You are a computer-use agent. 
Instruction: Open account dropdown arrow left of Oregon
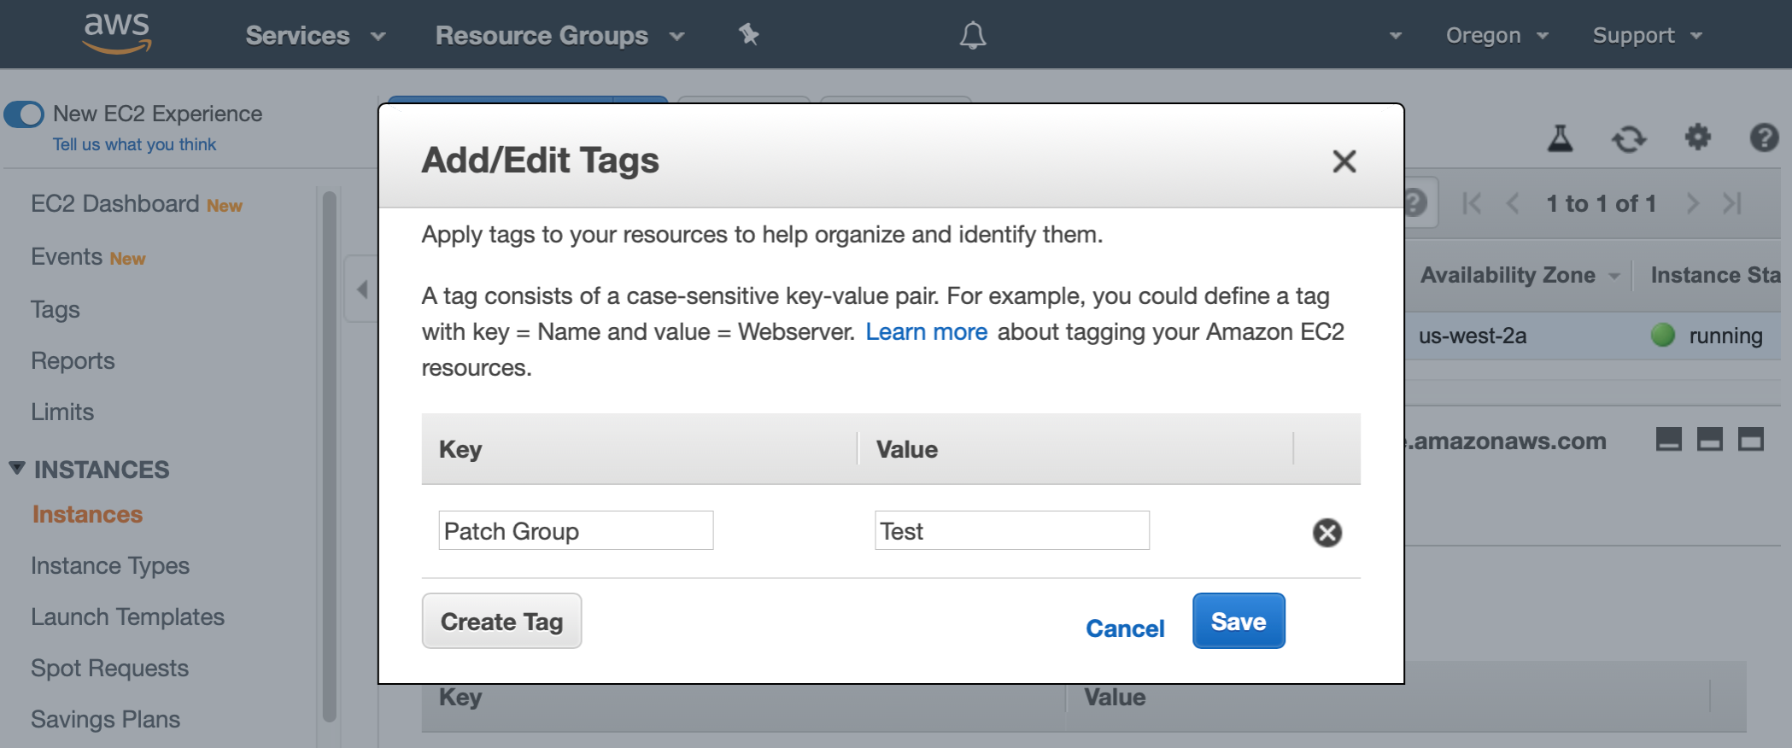(x=1396, y=36)
